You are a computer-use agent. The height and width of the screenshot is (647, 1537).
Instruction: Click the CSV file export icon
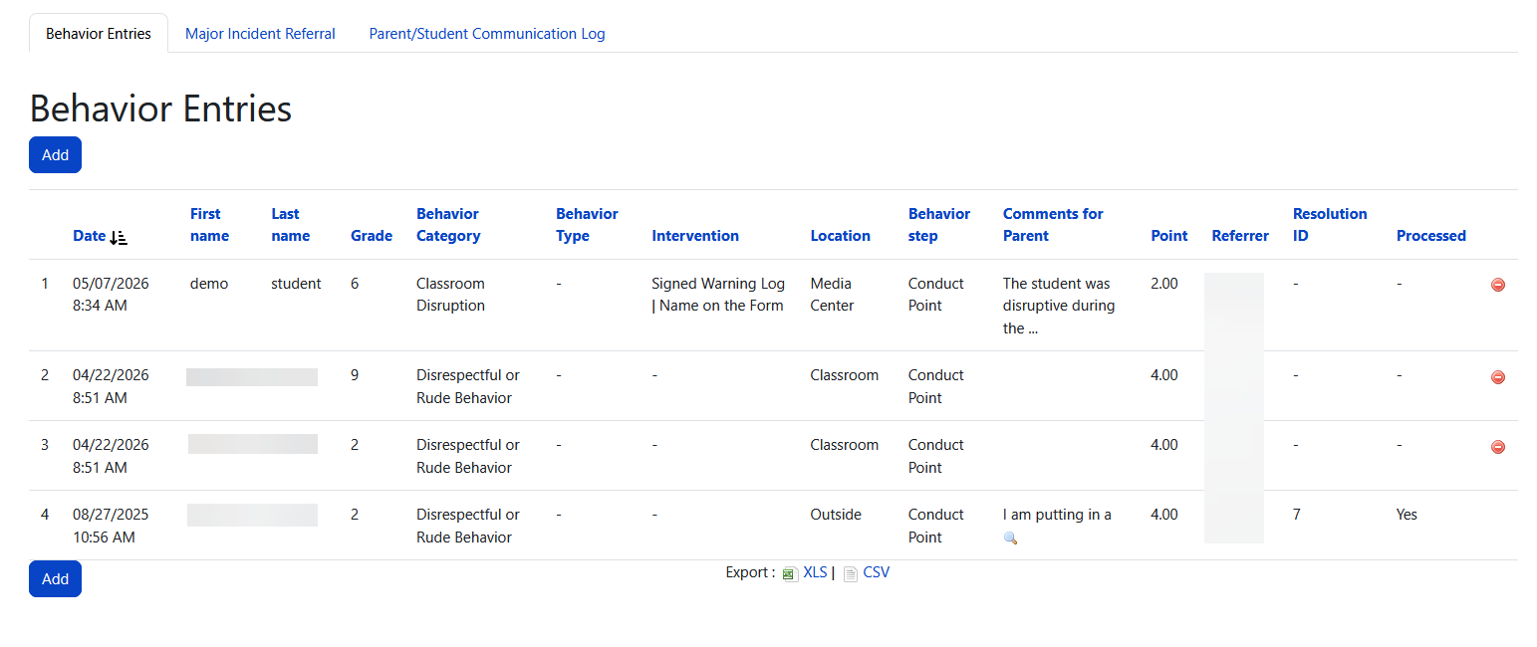tap(850, 573)
